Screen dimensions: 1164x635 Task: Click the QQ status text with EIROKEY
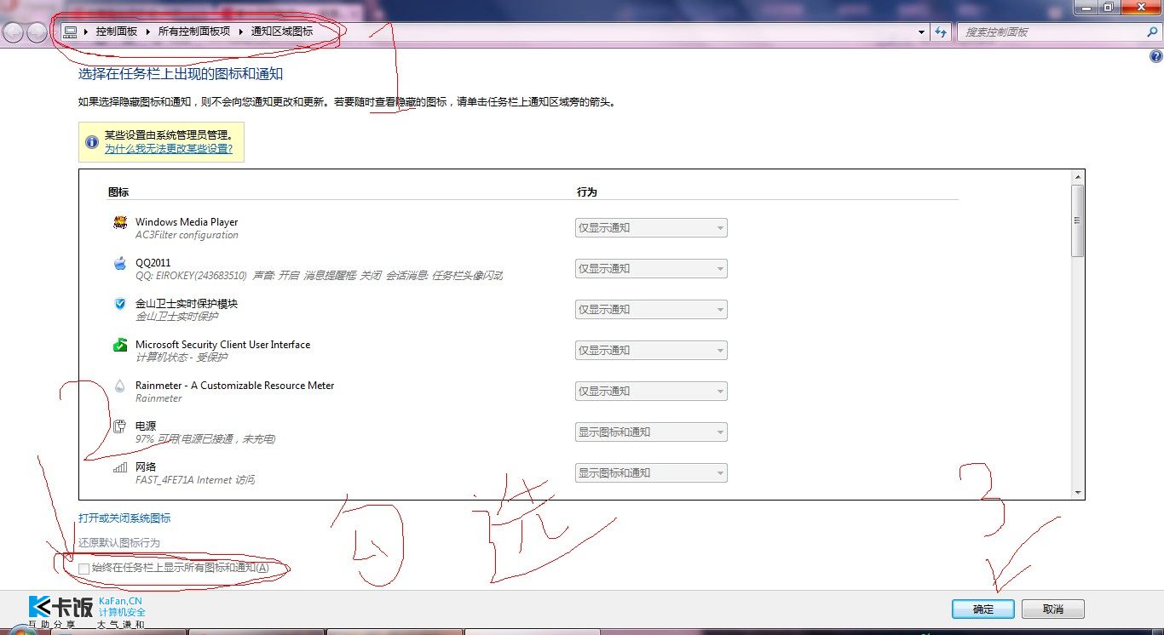pyautogui.click(x=319, y=276)
